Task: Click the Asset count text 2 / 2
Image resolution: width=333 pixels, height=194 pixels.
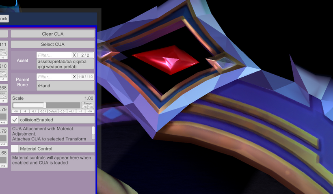Action: [85, 55]
